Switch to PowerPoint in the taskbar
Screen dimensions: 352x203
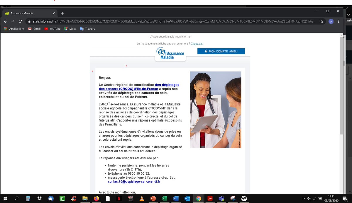click(x=153, y=198)
